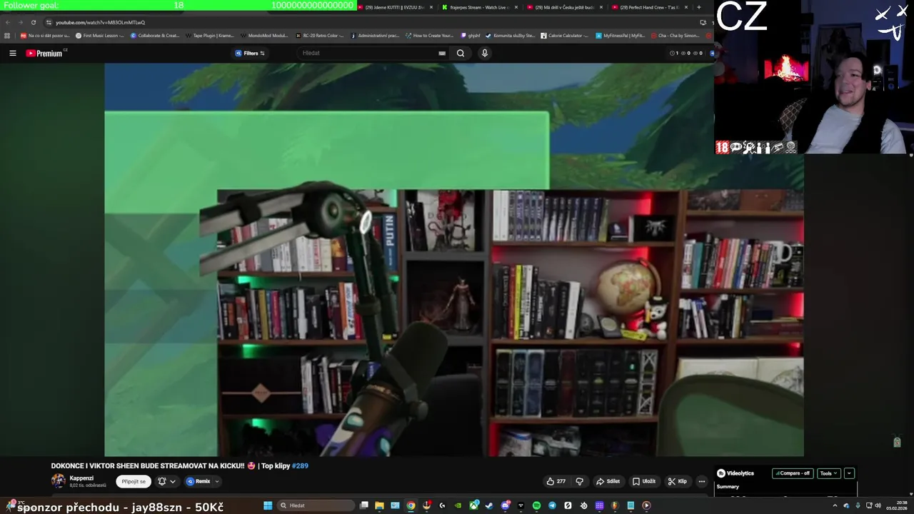The height and width of the screenshot is (514, 914).
Task: Open Discord from the taskbar
Action: (505, 505)
